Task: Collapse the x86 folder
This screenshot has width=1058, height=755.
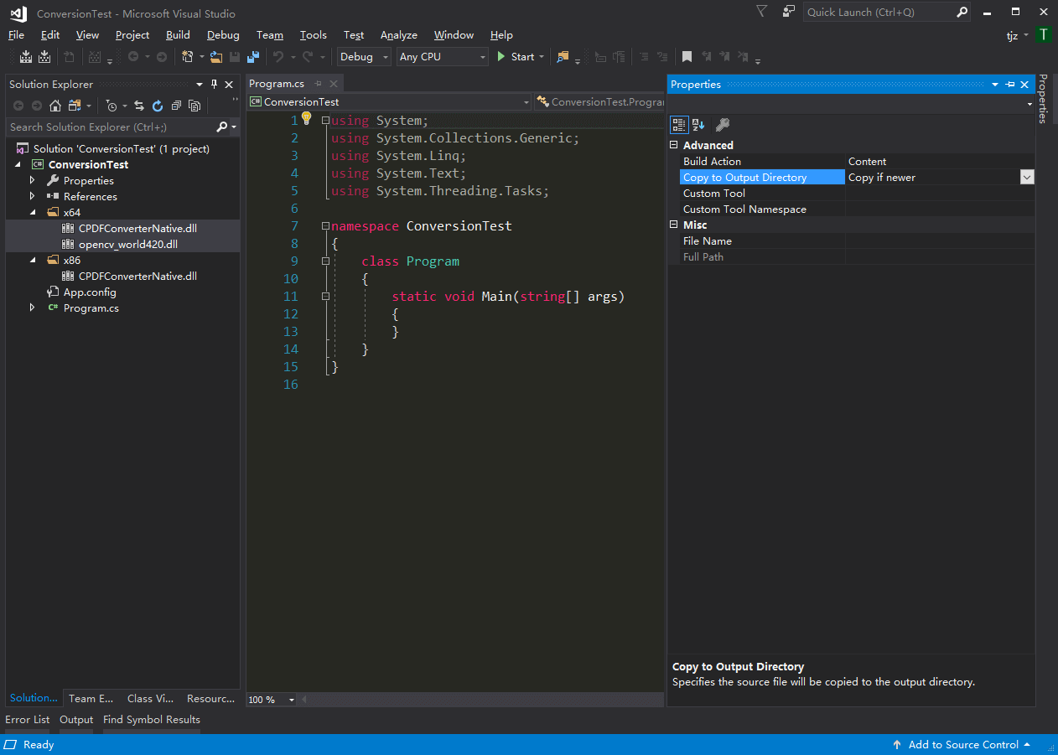Action: click(33, 260)
